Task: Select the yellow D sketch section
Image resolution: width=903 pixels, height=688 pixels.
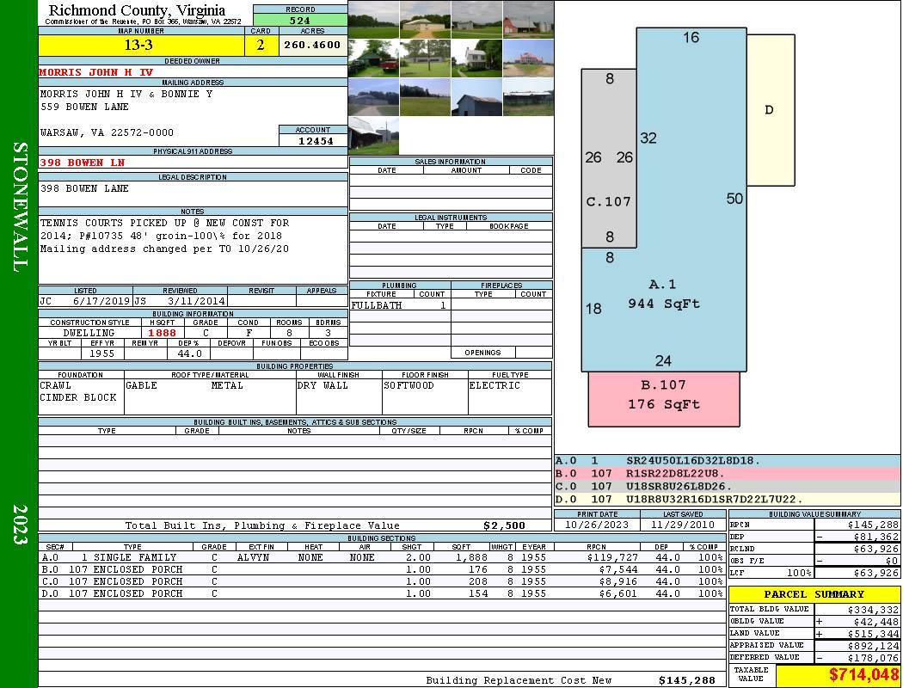Action: [771, 110]
